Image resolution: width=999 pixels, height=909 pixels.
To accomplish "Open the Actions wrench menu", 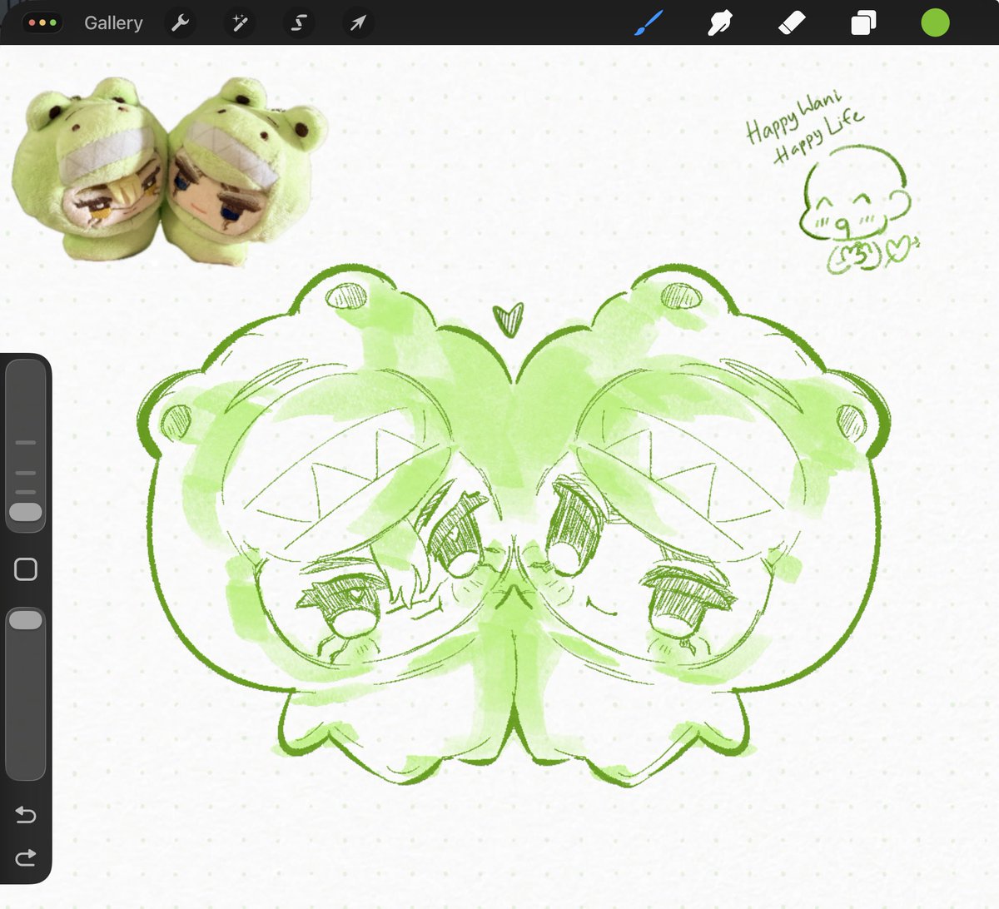I will tap(180, 22).
